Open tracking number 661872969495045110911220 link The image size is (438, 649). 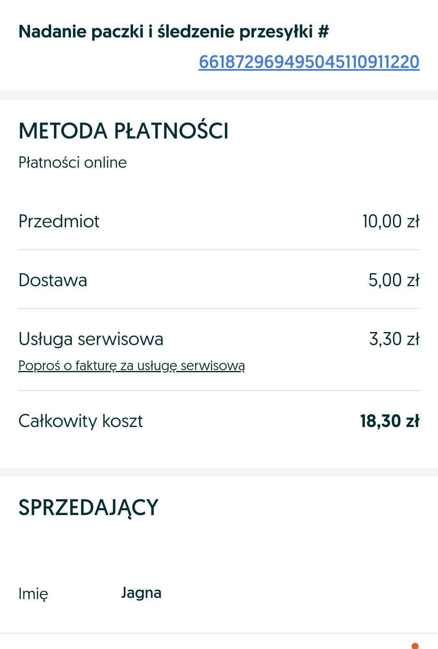[309, 62]
